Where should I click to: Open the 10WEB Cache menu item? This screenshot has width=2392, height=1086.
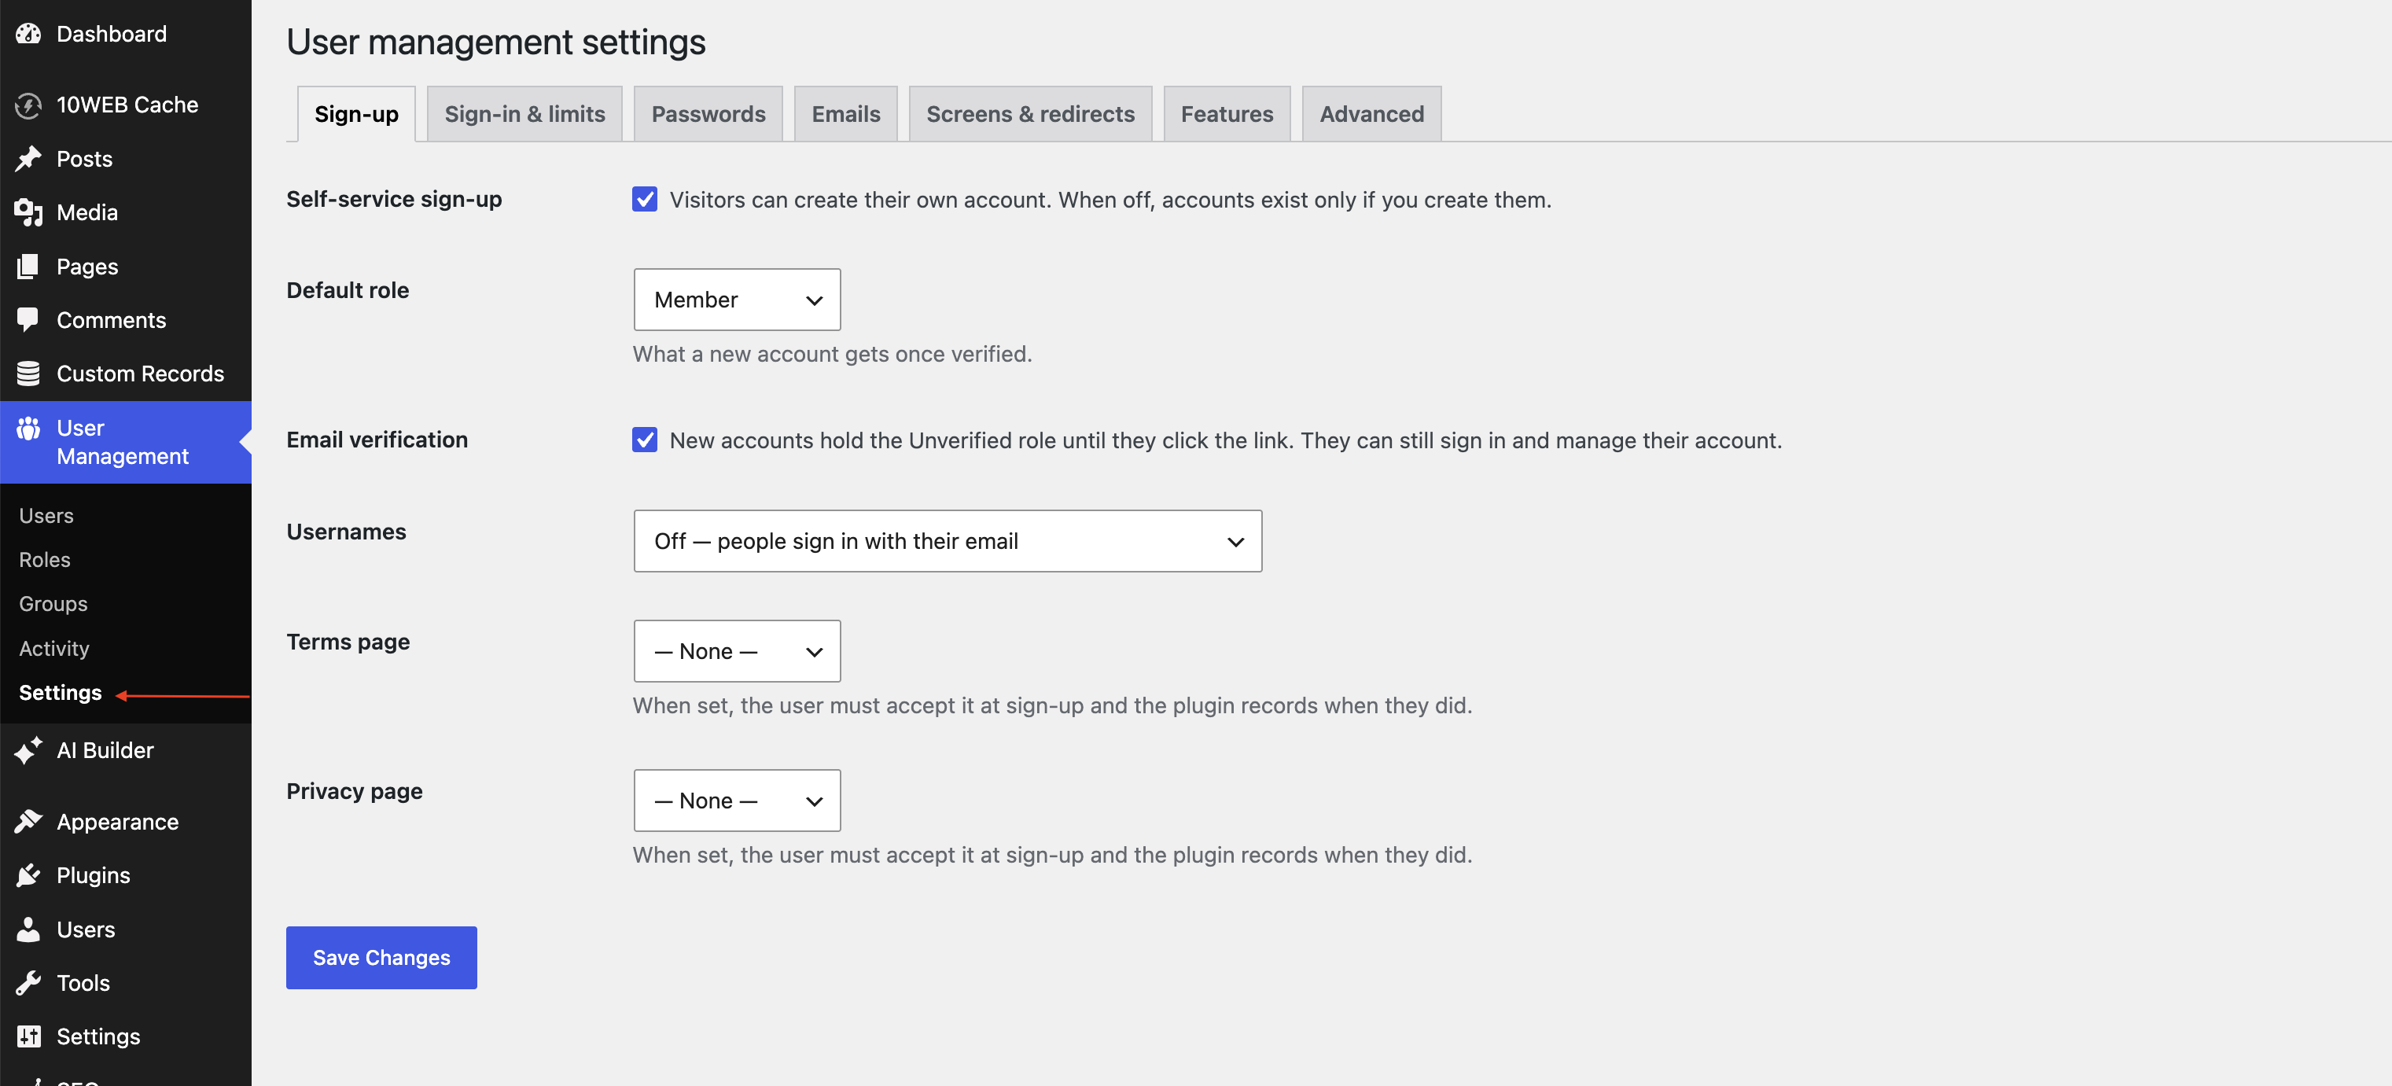pyautogui.click(x=125, y=105)
